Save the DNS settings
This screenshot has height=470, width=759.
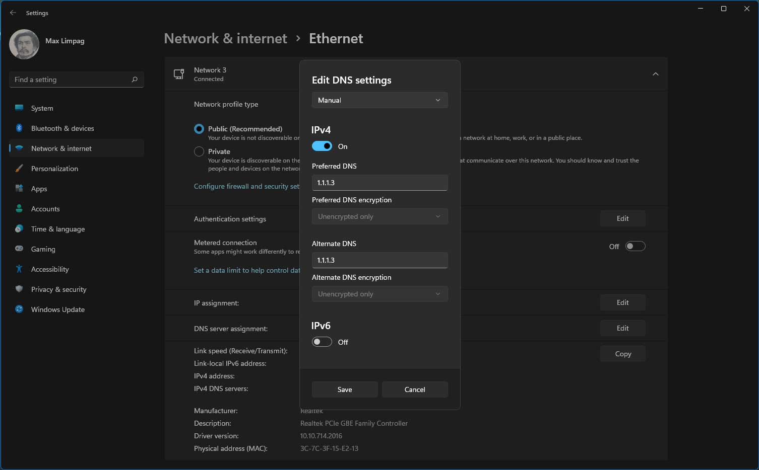345,389
